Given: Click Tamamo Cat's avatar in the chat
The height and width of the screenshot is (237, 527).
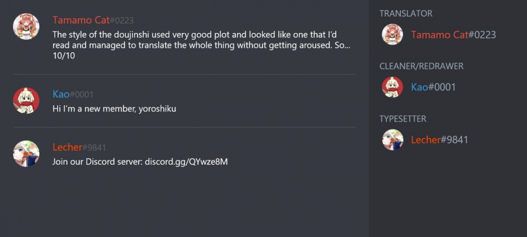Looking at the screenshot, I should 26,26.
